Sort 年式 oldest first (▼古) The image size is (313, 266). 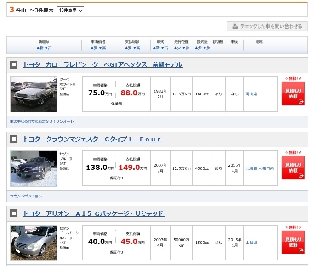(x=165, y=48)
